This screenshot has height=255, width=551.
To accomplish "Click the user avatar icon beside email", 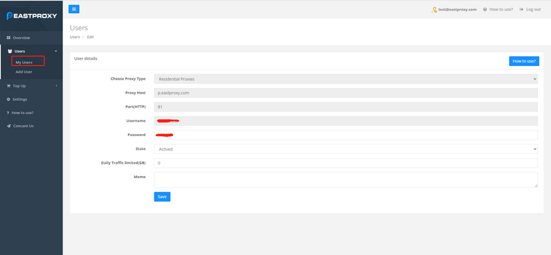I will coord(435,10).
